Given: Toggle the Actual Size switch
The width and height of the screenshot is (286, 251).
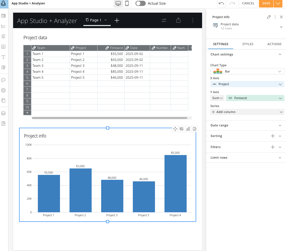Looking at the screenshot, I should tap(141, 3).
